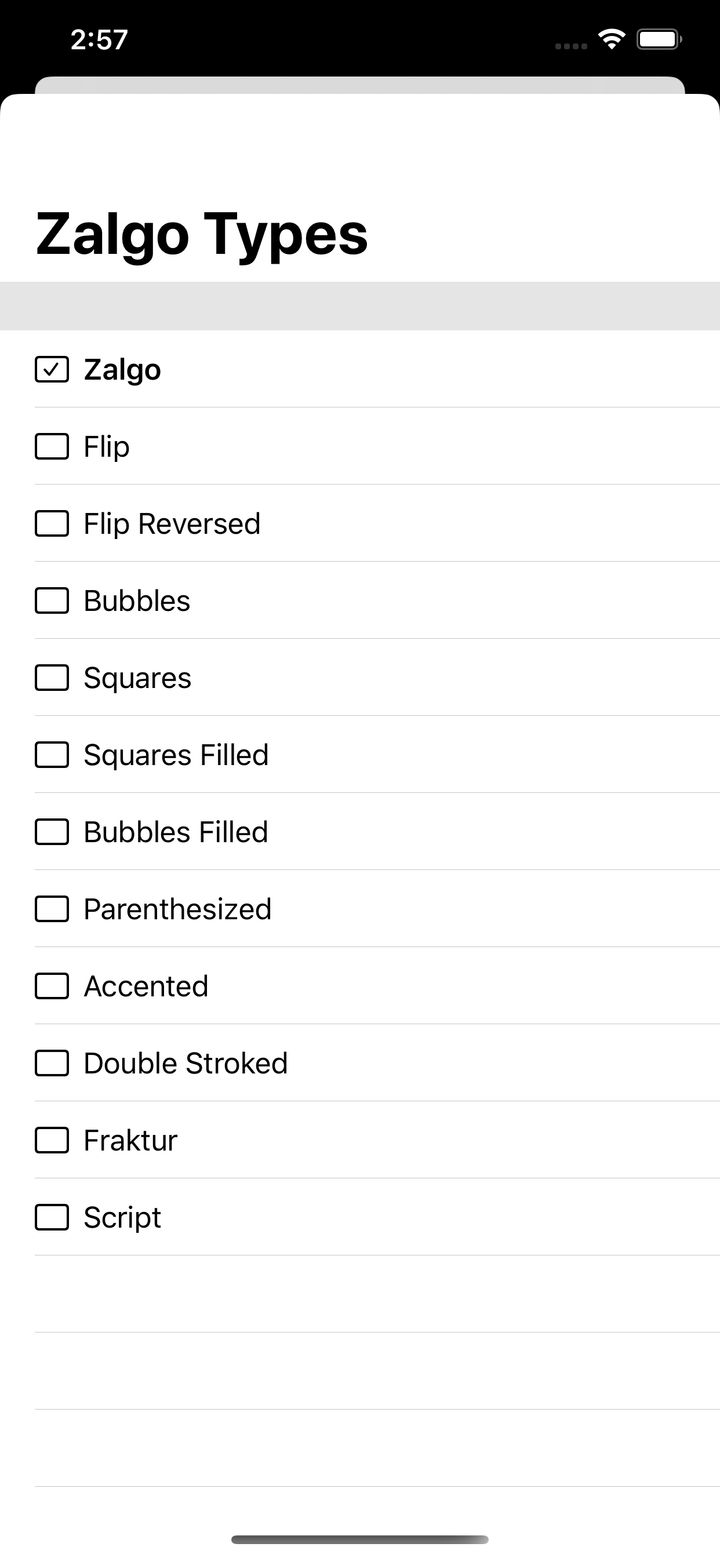Tick the Fraktur checkbox
This screenshot has height=1558, width=720.
click(52, 1140)
